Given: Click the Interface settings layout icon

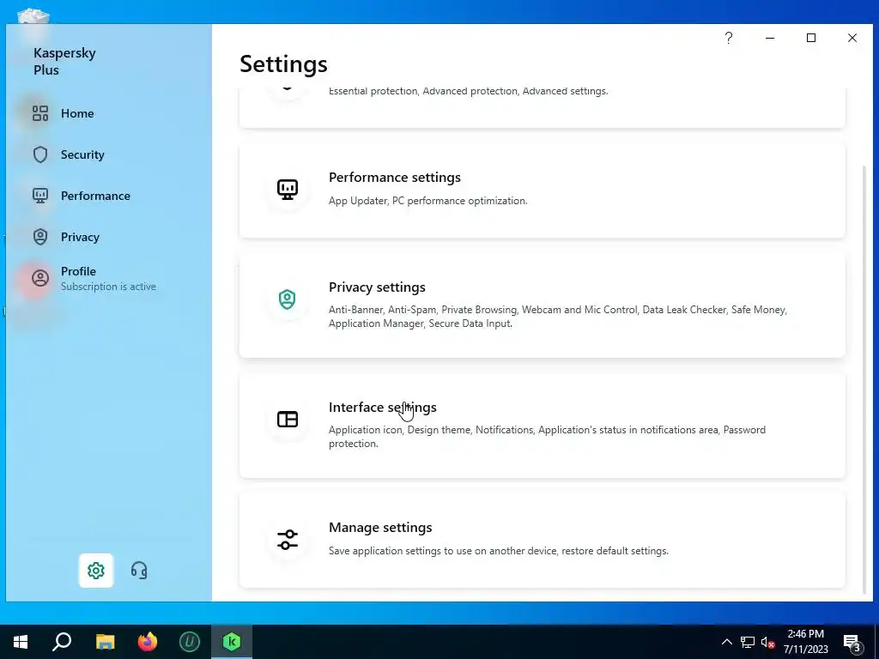Looking at the screenshot, I should [288, 419].
